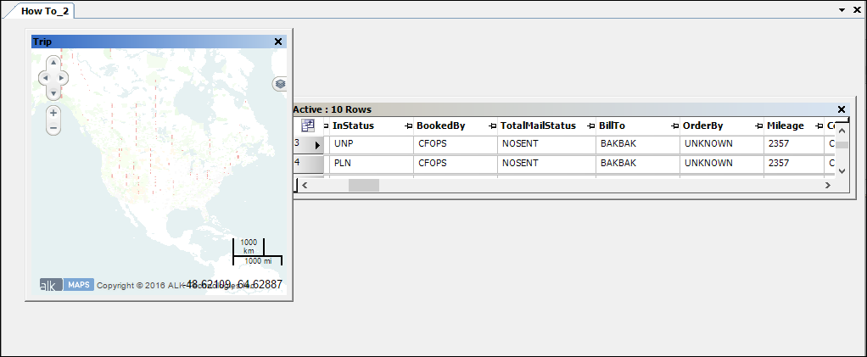Zoom out the Trip map
Screen dimensions: 867x357
coord(53,128)
